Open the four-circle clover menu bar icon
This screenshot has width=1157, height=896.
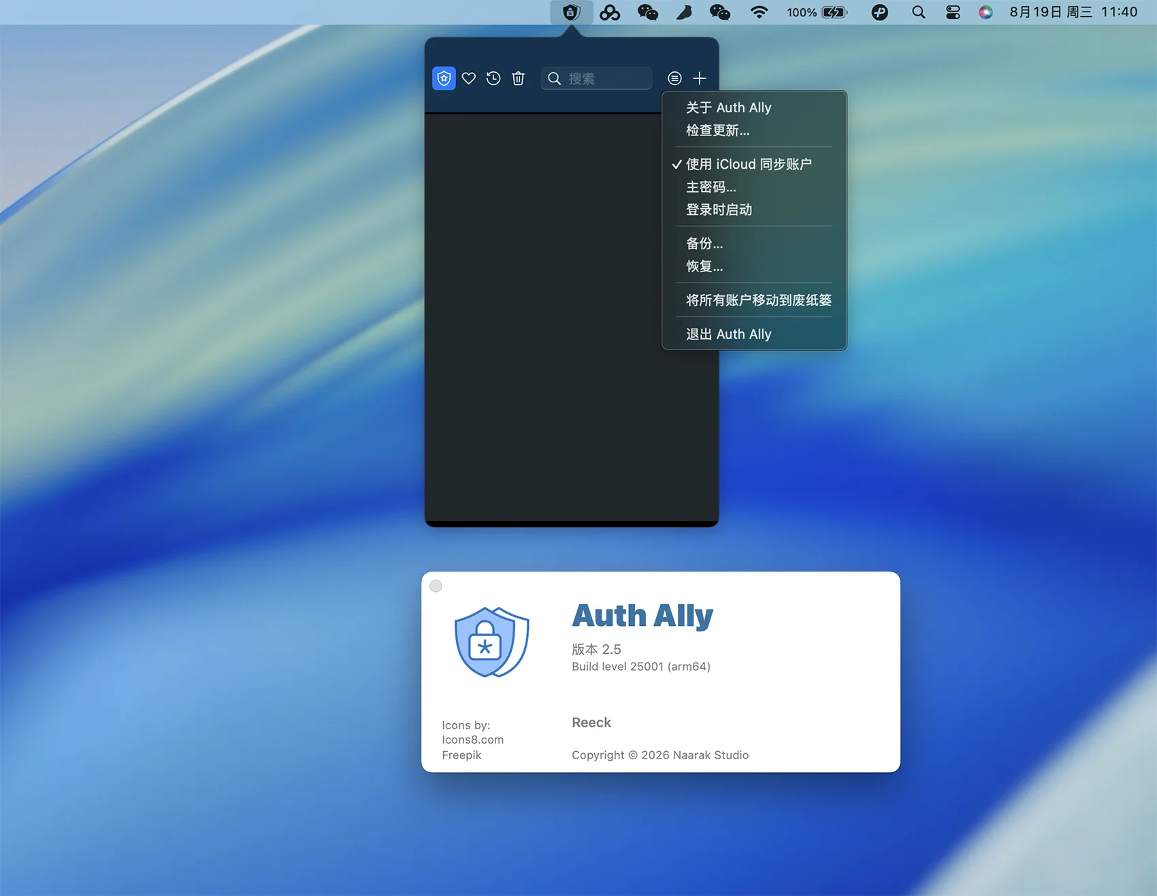pyautogui.click(x=610, y=12)
